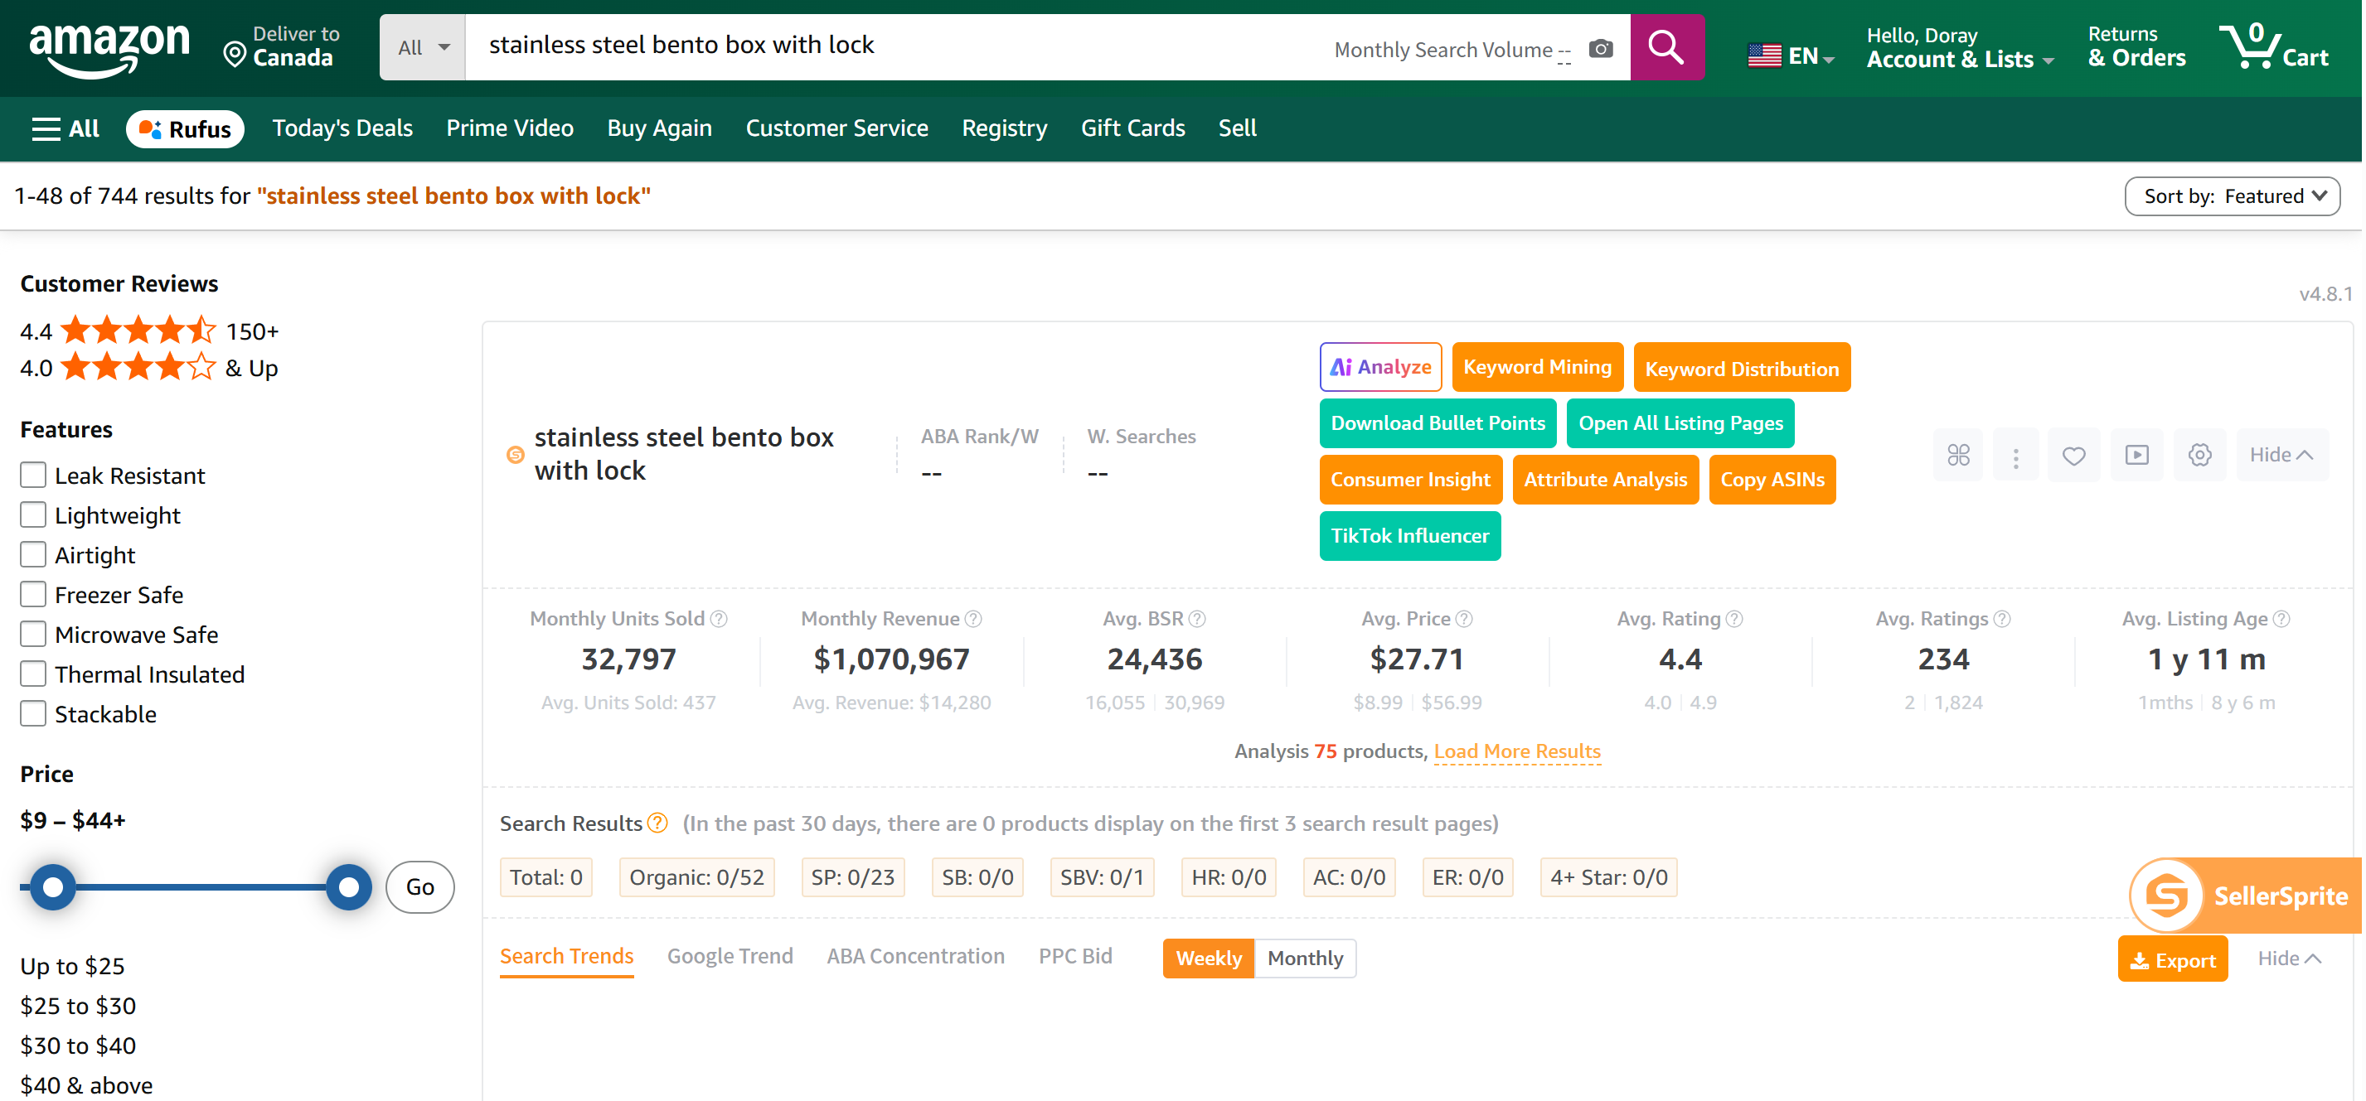Click the video tutorial play icon
The height and width of the screenshot is (1101, 2366).
2136,455
